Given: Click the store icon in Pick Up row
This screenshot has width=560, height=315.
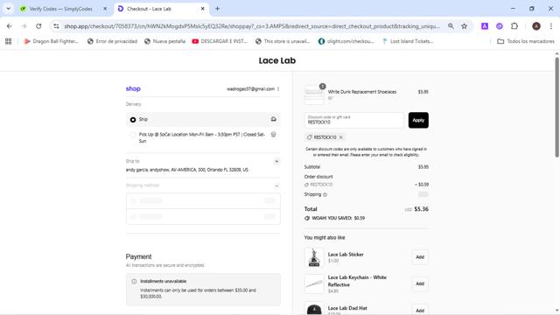Looking at the screenshot, I should 274,134.
